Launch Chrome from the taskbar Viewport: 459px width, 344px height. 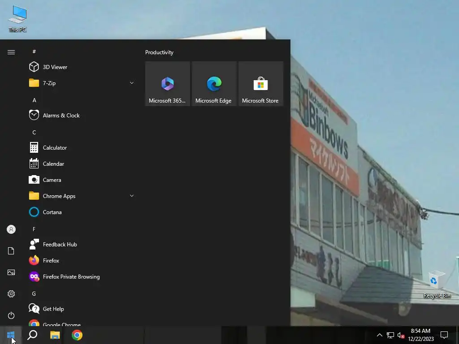pyautogui.click(x=77, y=335)
